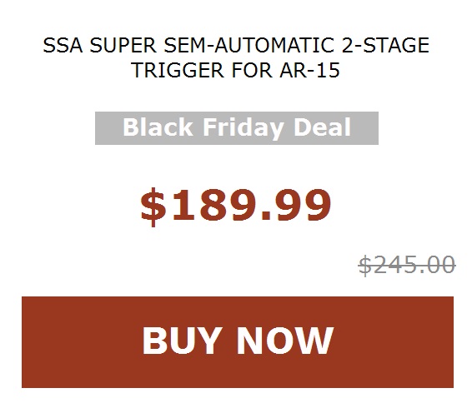Click the word Friday in the deal badge
472x413 pixels.
[244, 128]
